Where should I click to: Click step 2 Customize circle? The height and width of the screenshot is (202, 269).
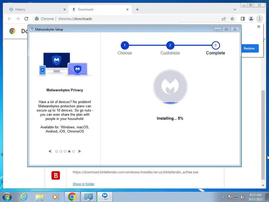coord(170,45)
